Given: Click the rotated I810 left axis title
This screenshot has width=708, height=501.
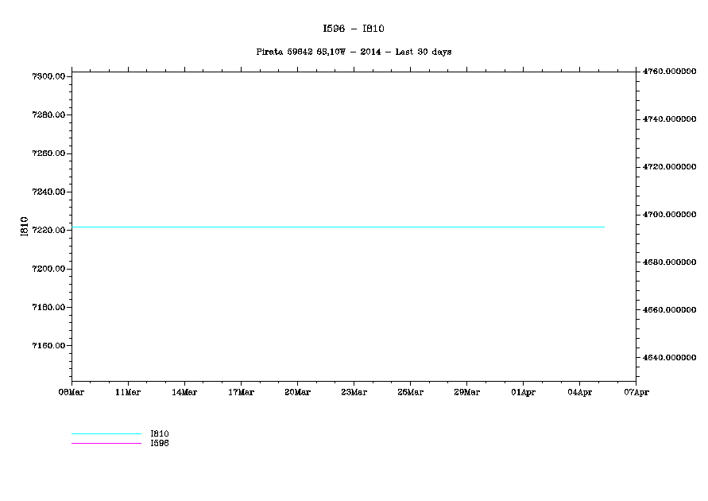Looking at the screenshot, I should click(24, 227).
